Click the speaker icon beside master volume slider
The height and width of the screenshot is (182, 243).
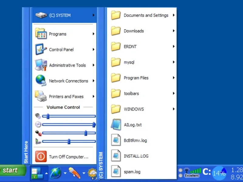38,116
